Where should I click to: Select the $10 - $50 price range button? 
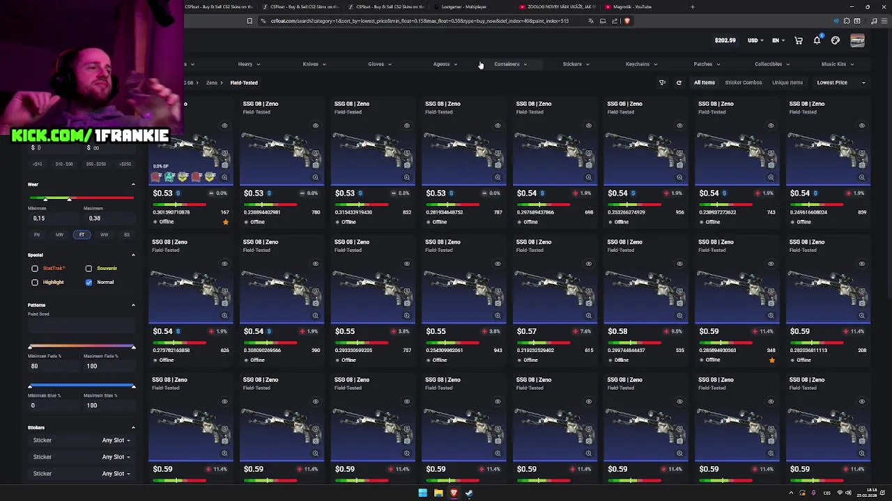coord(64,164)
